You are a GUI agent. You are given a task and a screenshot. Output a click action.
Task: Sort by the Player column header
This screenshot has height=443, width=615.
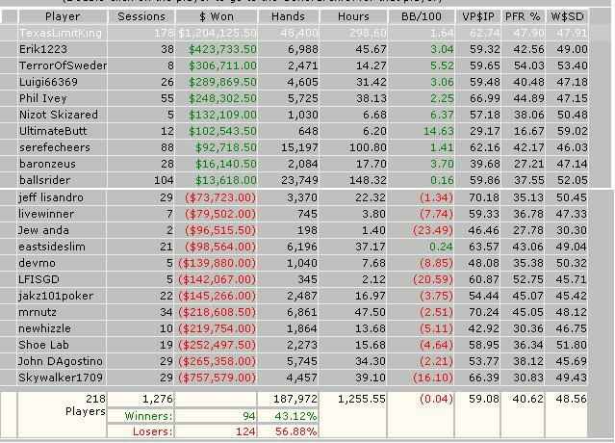[63, 16]
